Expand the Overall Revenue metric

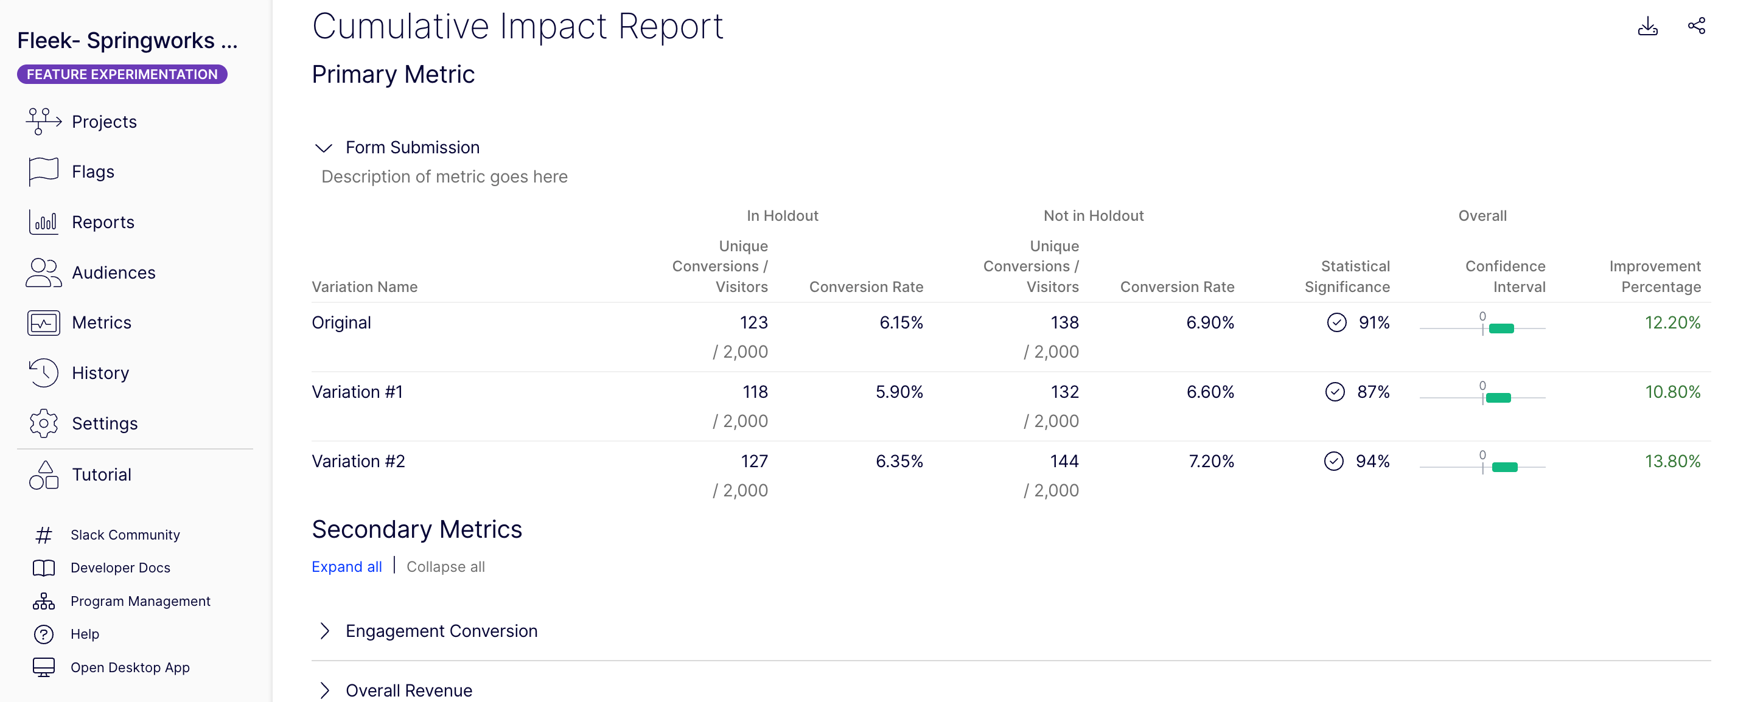324,690
